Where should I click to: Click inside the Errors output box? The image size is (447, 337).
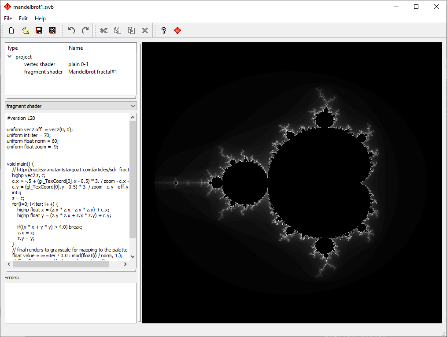pyautogui.click(x=71, y=303)
